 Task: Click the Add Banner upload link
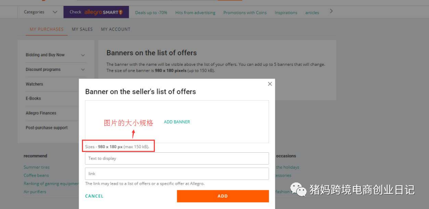(x=177, y=122)
